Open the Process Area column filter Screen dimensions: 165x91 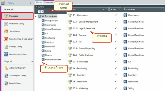point(161,9)
